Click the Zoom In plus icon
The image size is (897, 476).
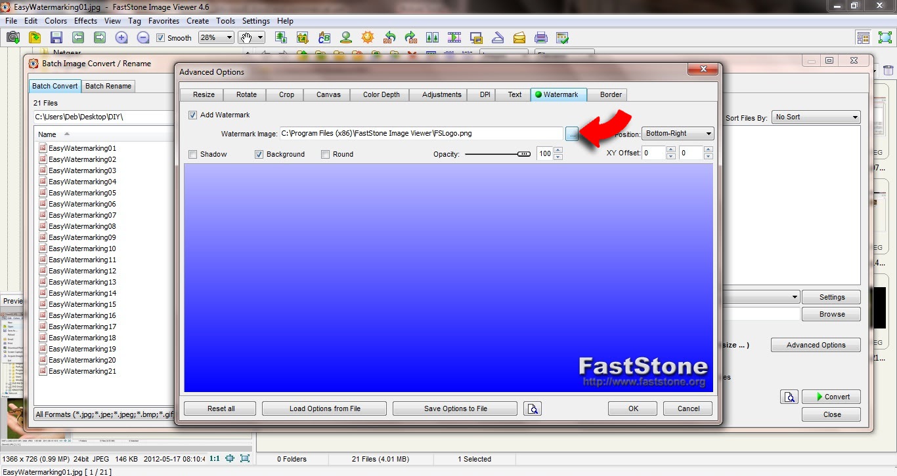pyautogui.click(x=121, y=37)
